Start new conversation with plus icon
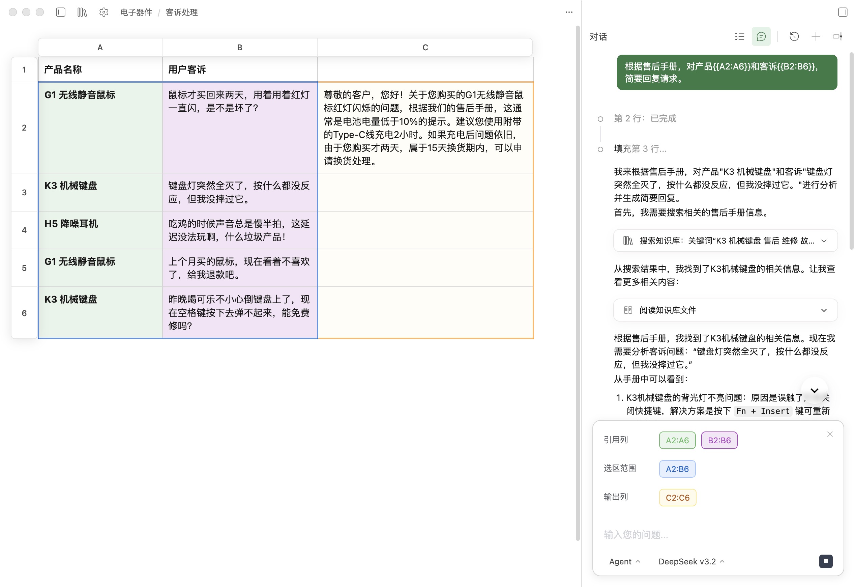The width and height of the screenshot is (855, 587). [x=816, y=36]
